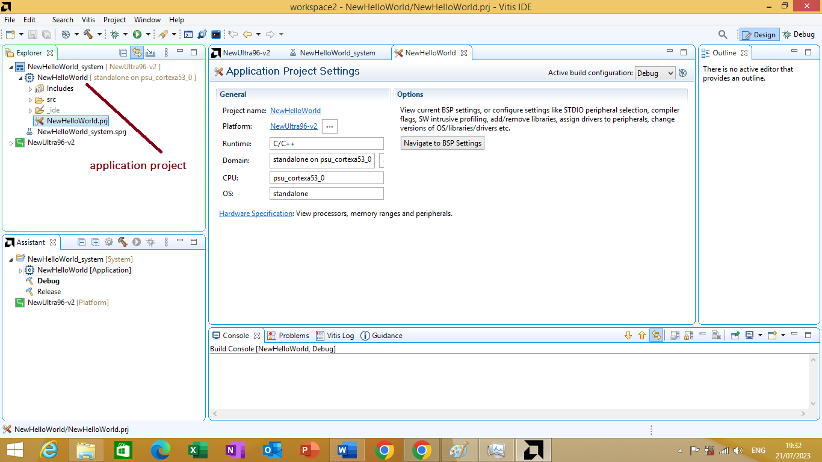The image size is (822, 462).
Task: Open the XSCT console icon in toolbar
Action: [x=188, y=34]
